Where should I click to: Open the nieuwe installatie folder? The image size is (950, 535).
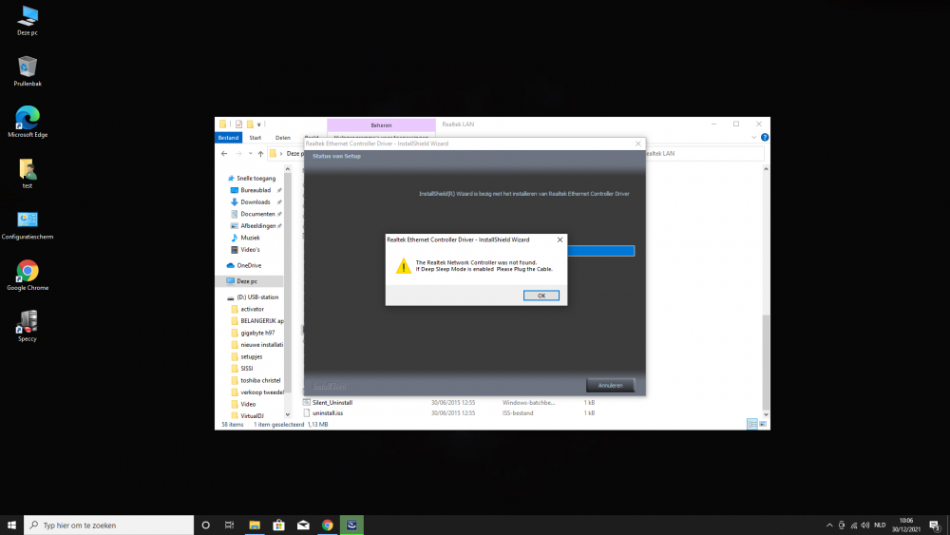(262, 345)
